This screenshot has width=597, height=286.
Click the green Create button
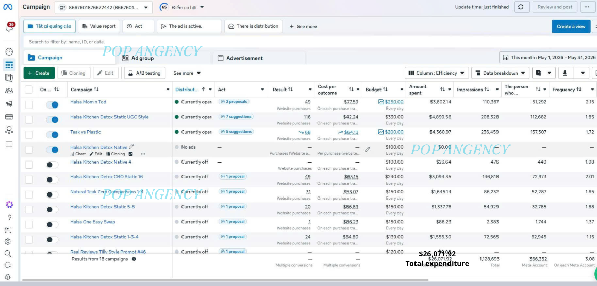click(x=39, y=73)
